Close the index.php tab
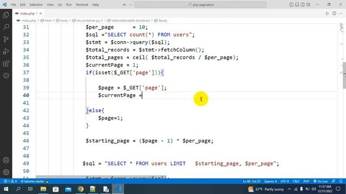This screenshot has width=346, height=194. pos(41,13)
